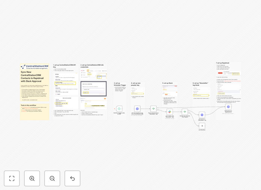
Task: Click the '3. set up Schedule Trigger' heading
Action: click(120, 84)
